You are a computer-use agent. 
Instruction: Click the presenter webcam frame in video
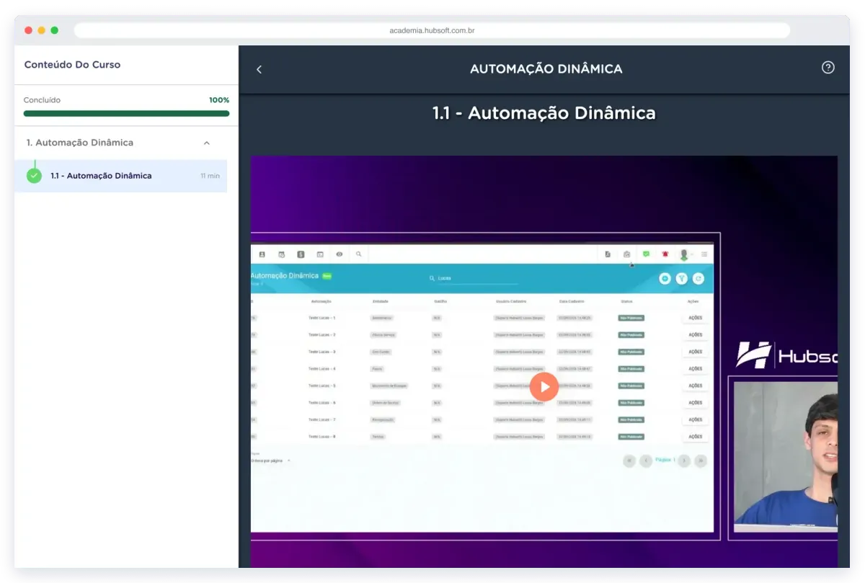(x=784, y=458)
